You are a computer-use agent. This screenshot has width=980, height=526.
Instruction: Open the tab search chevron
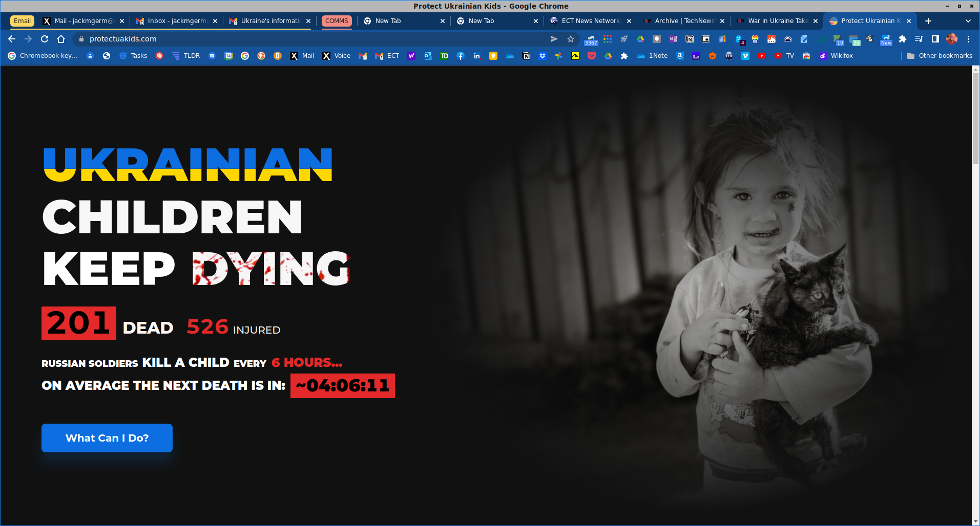968,21
